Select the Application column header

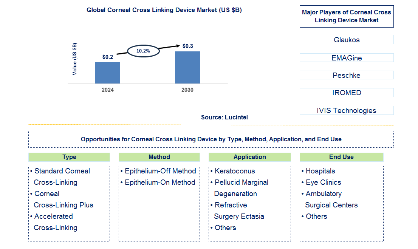(x=249, y=157)
